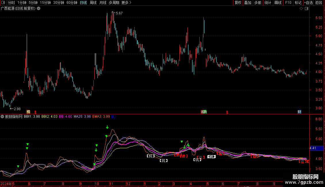Click the 5.50 main chart price label
Viewport: 325px width, 187px height.
point(319,18)
